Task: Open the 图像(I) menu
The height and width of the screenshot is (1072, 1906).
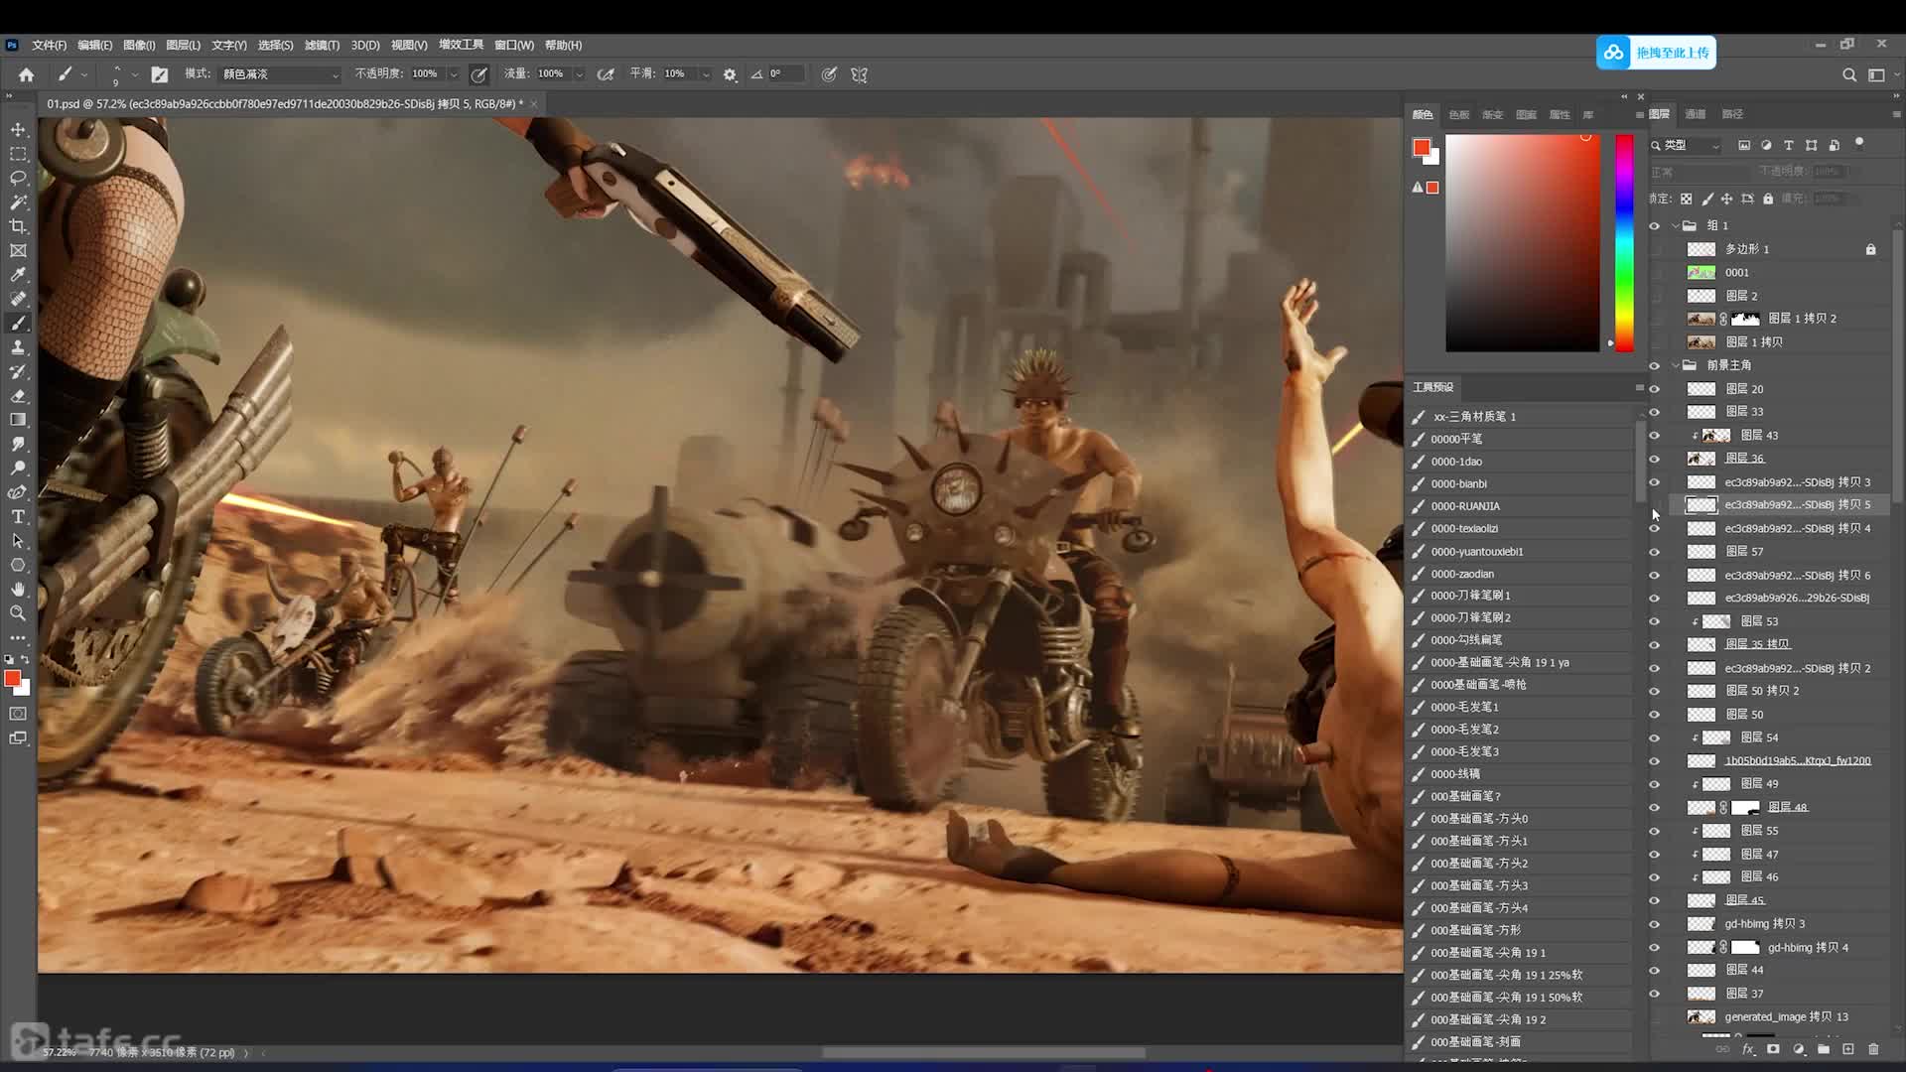Action: pos(139,45)
